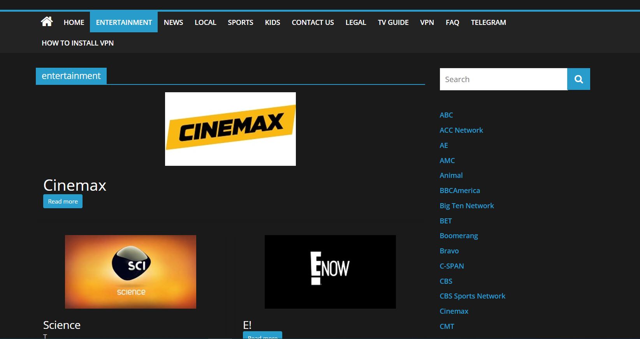The image size is (640, 339).
Task: Open the HOME menu item
Action: coord(74,22)
